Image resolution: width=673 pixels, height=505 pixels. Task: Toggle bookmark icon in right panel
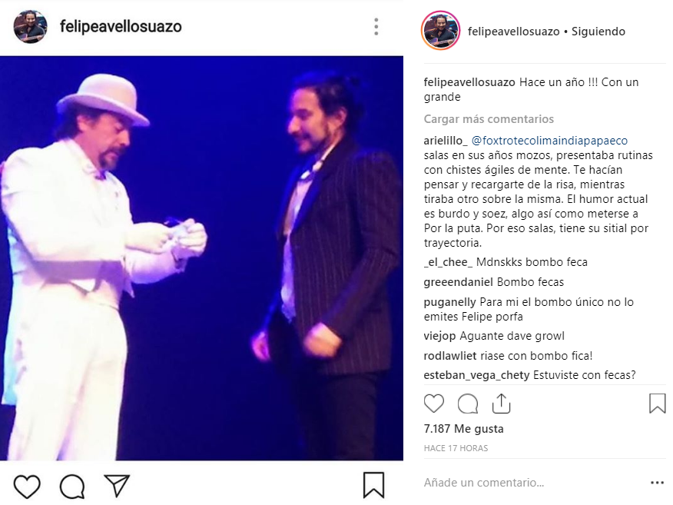point(657,404)
